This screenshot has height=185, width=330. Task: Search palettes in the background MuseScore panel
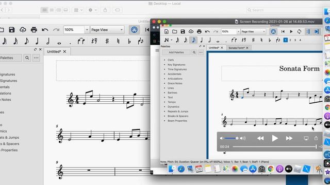pyautogui.click(x=27, y=58)
